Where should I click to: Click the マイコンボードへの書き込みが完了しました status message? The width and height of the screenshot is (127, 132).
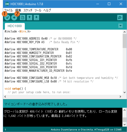pyautogui.click(x=36, y=104)
